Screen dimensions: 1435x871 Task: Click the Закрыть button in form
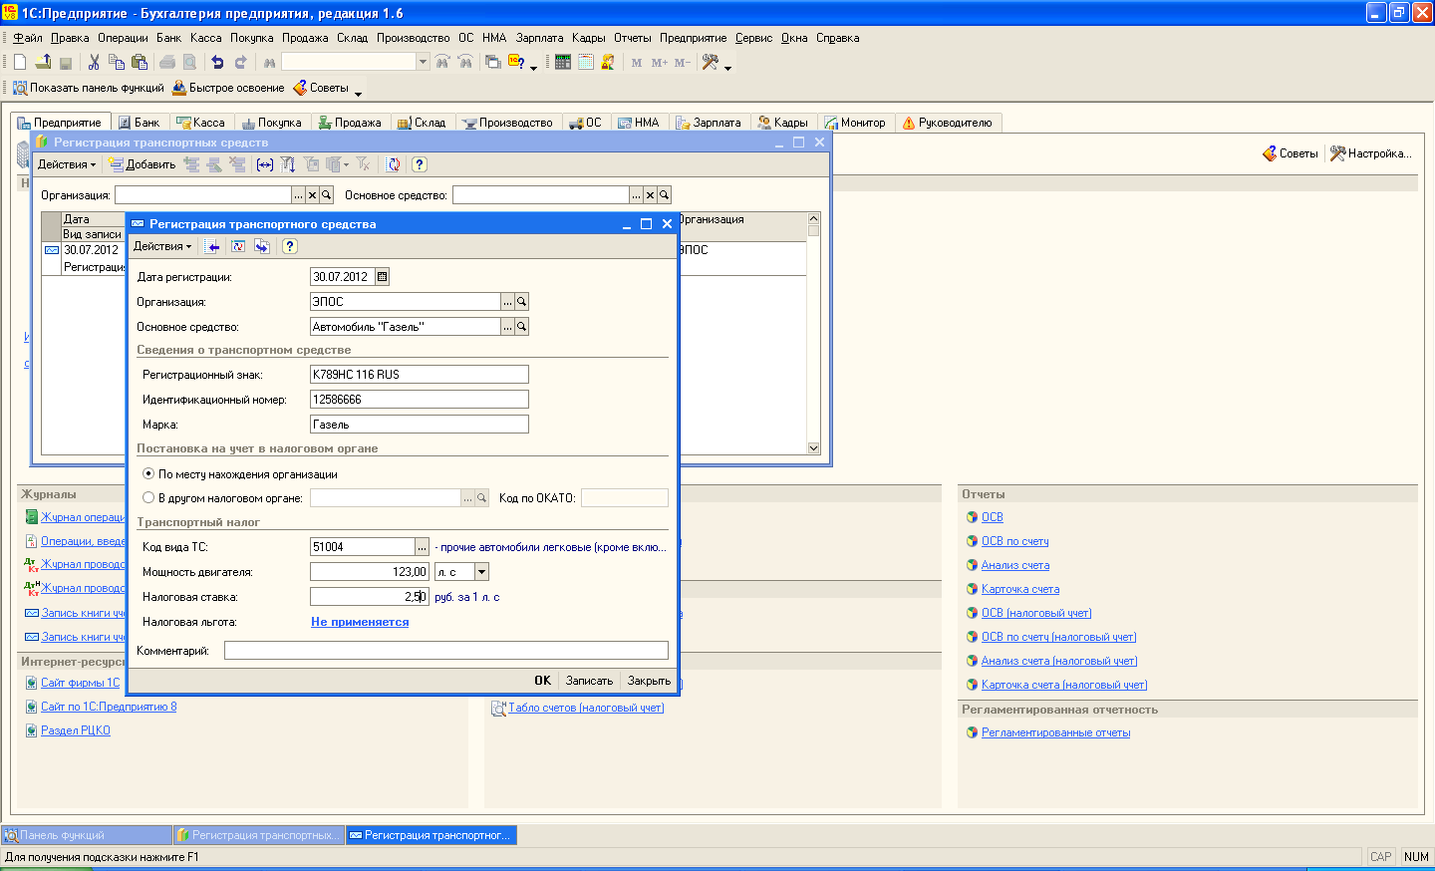pos(649,681)
